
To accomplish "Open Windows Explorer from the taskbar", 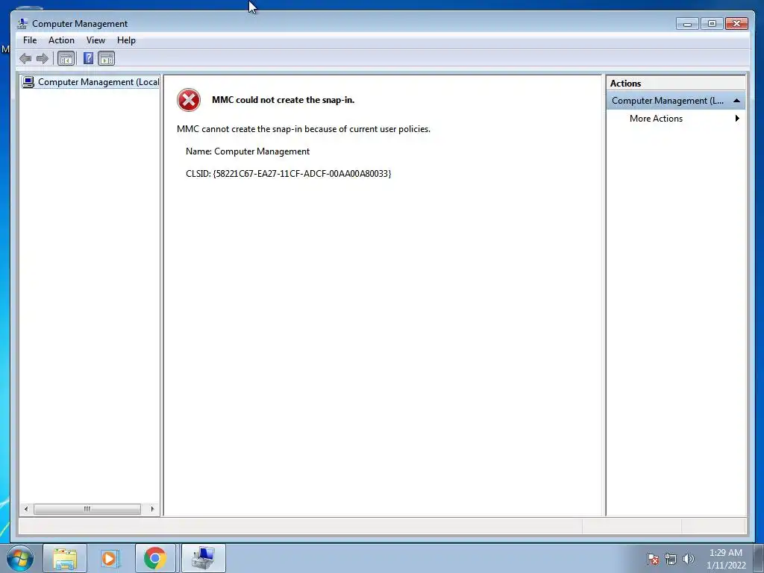I will point(65,558).
